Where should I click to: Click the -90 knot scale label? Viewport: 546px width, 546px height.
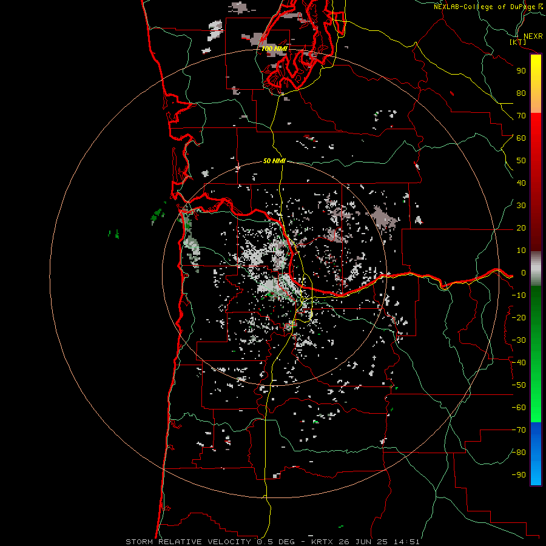(x=519, y=475)
